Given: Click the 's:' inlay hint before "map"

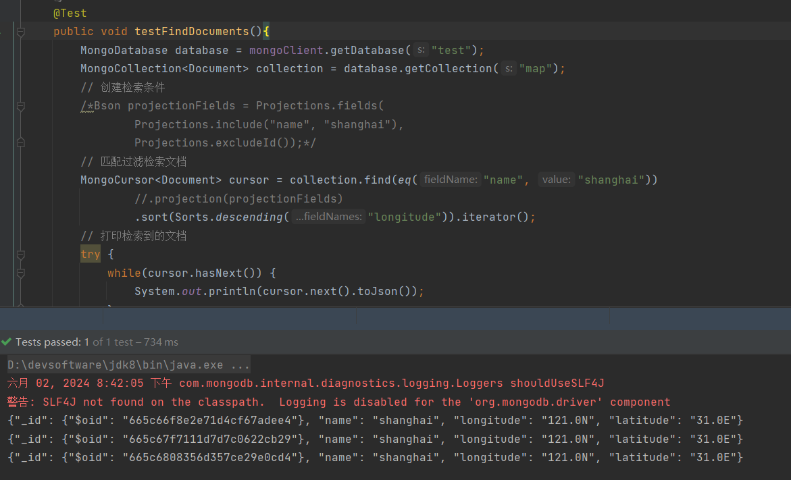Looking at the screenshot, I should (509, 69).
